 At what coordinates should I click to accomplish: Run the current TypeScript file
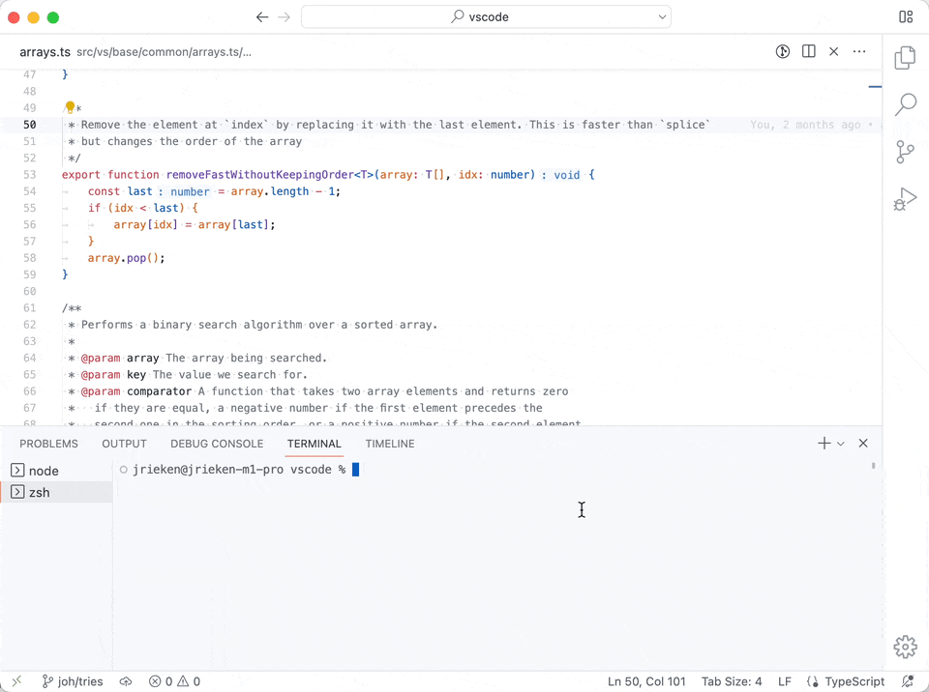(783, 52)
